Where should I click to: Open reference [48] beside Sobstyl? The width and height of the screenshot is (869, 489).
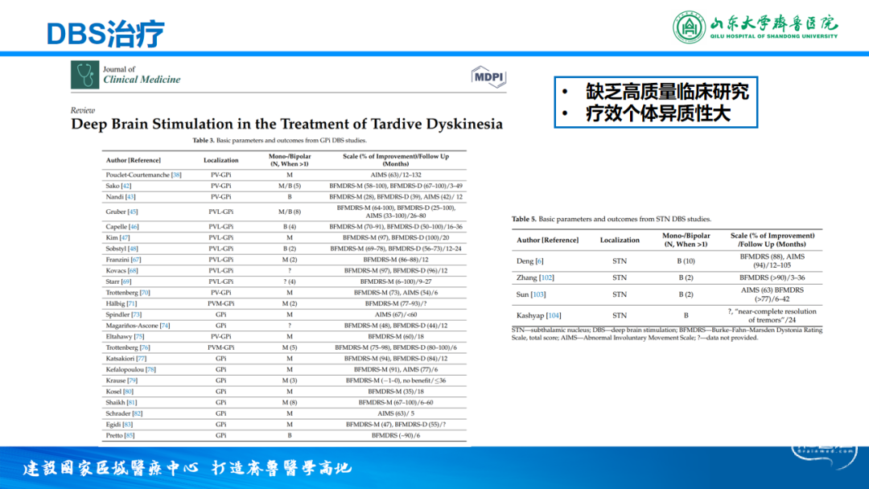(x=133, y=249)
